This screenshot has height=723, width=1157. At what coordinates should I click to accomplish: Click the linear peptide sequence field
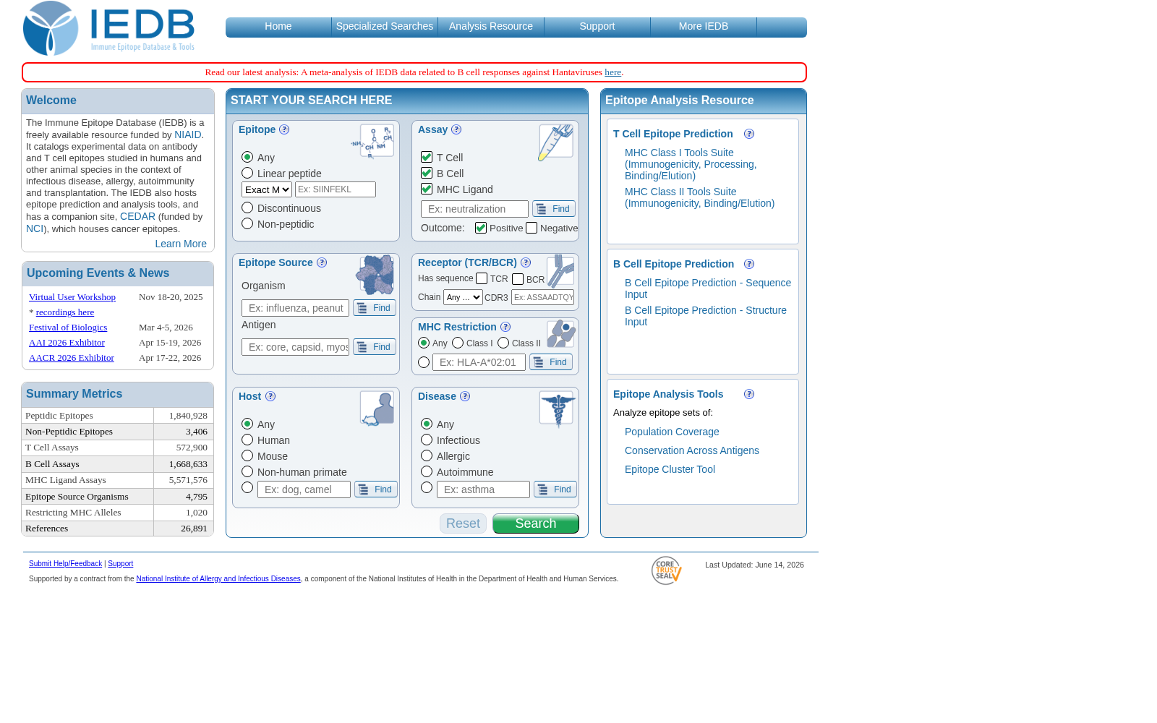pos(336,189)
